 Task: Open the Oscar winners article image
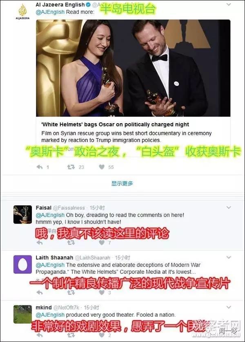[x=133, y=68]
